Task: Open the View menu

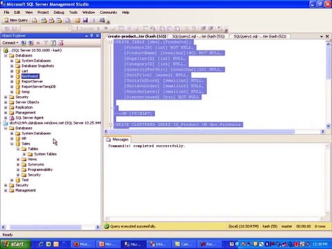Action: (29, 12)
